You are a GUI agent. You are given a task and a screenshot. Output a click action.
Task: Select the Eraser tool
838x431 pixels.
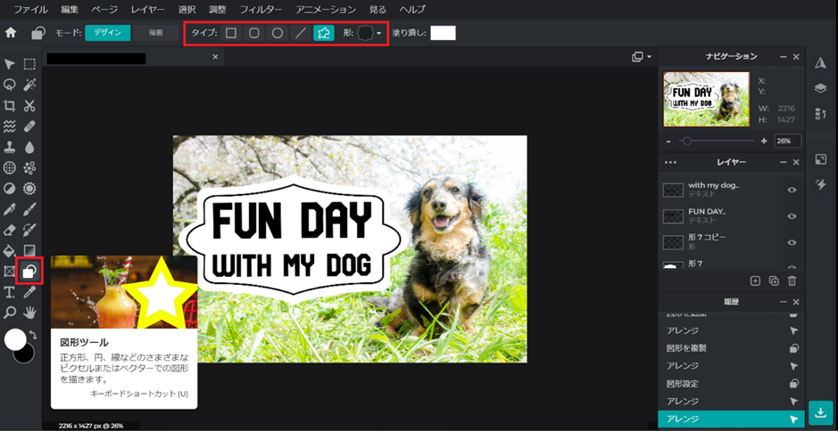9,230
